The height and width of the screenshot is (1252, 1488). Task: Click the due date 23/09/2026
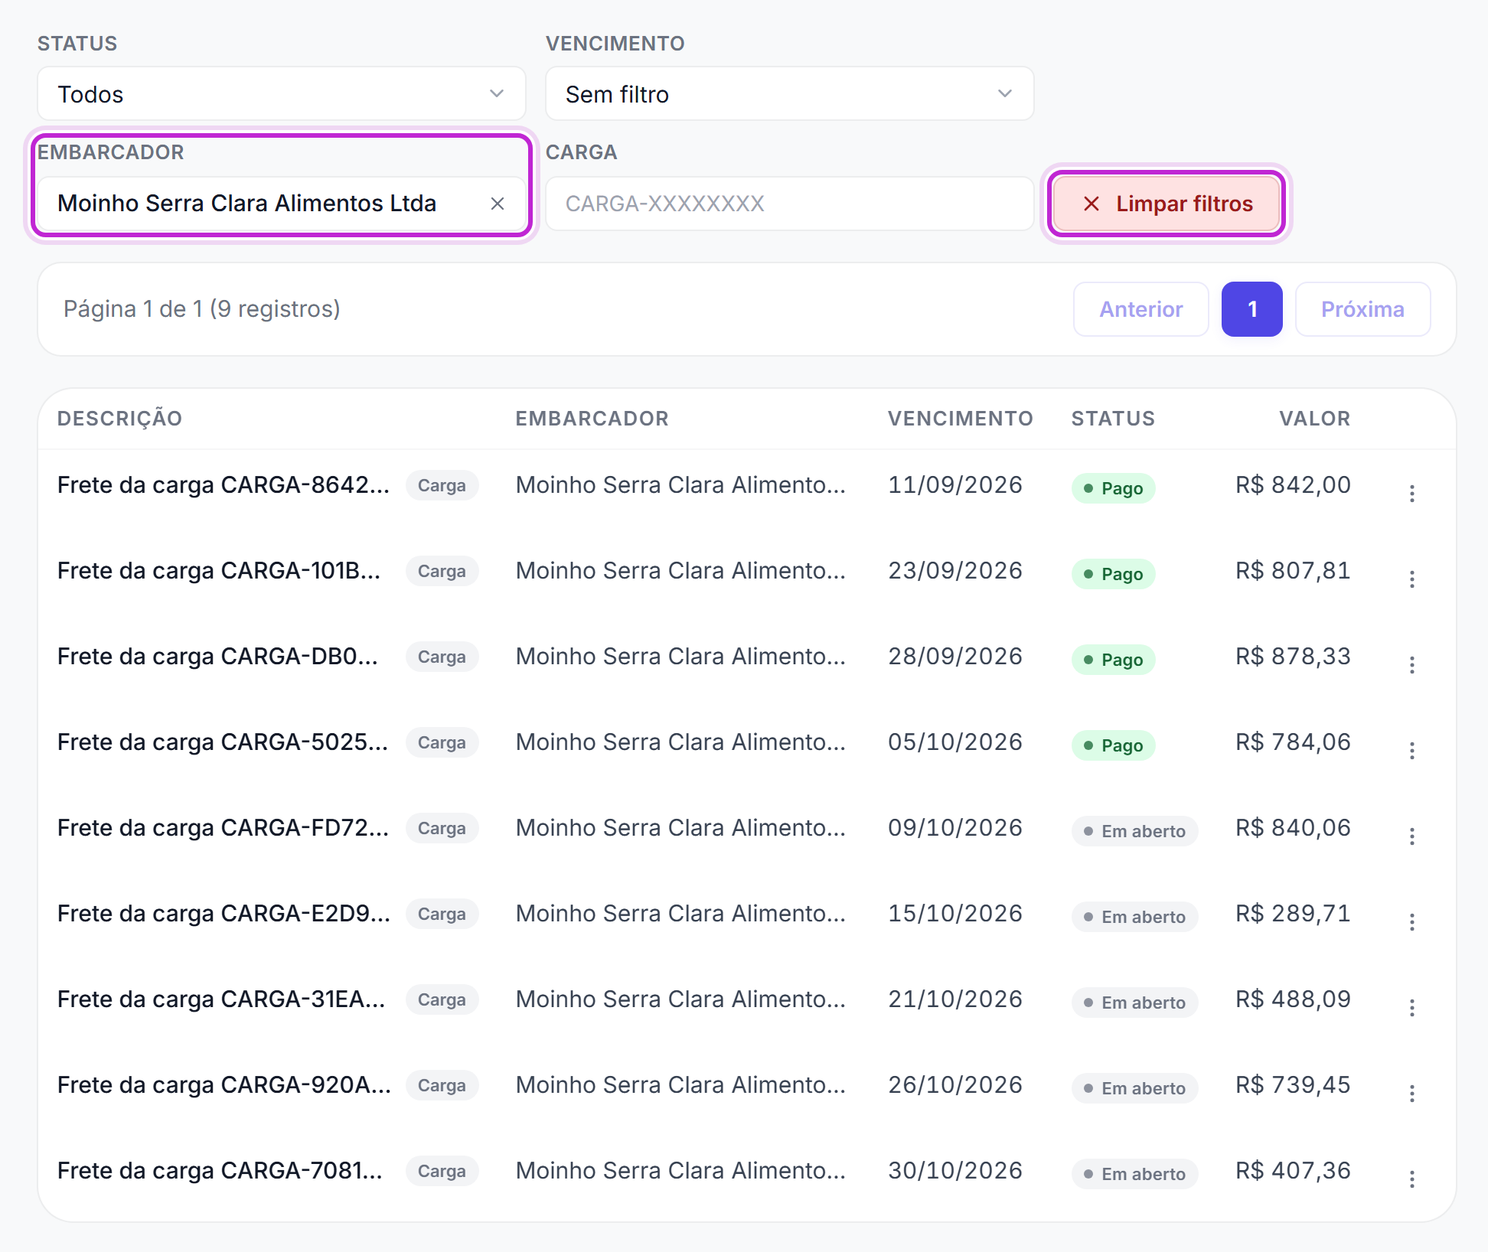[955, 571]
